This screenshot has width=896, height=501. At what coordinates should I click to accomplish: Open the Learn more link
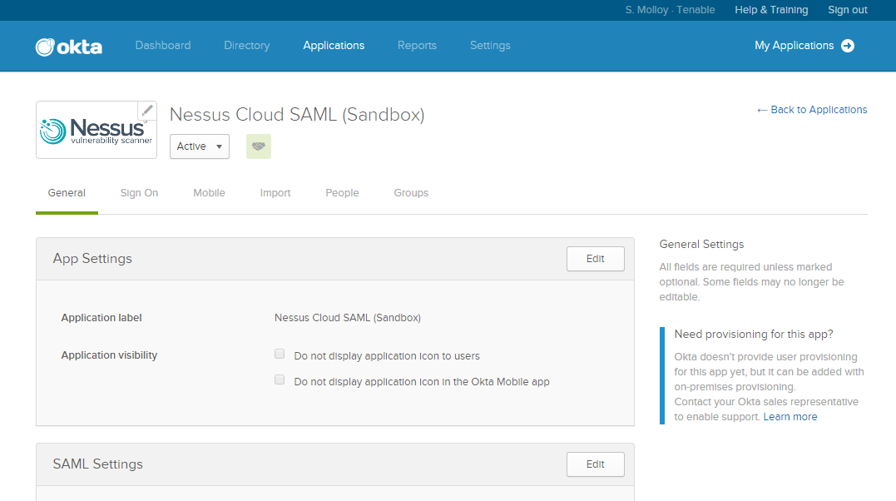(x=790, y=416)
